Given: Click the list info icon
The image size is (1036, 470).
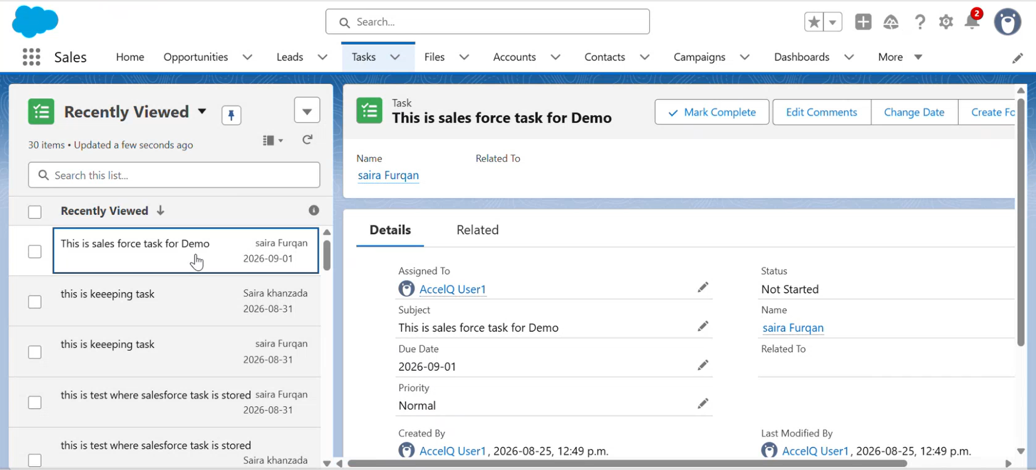Looking at the screenshot, I should (x=314, y=210).
